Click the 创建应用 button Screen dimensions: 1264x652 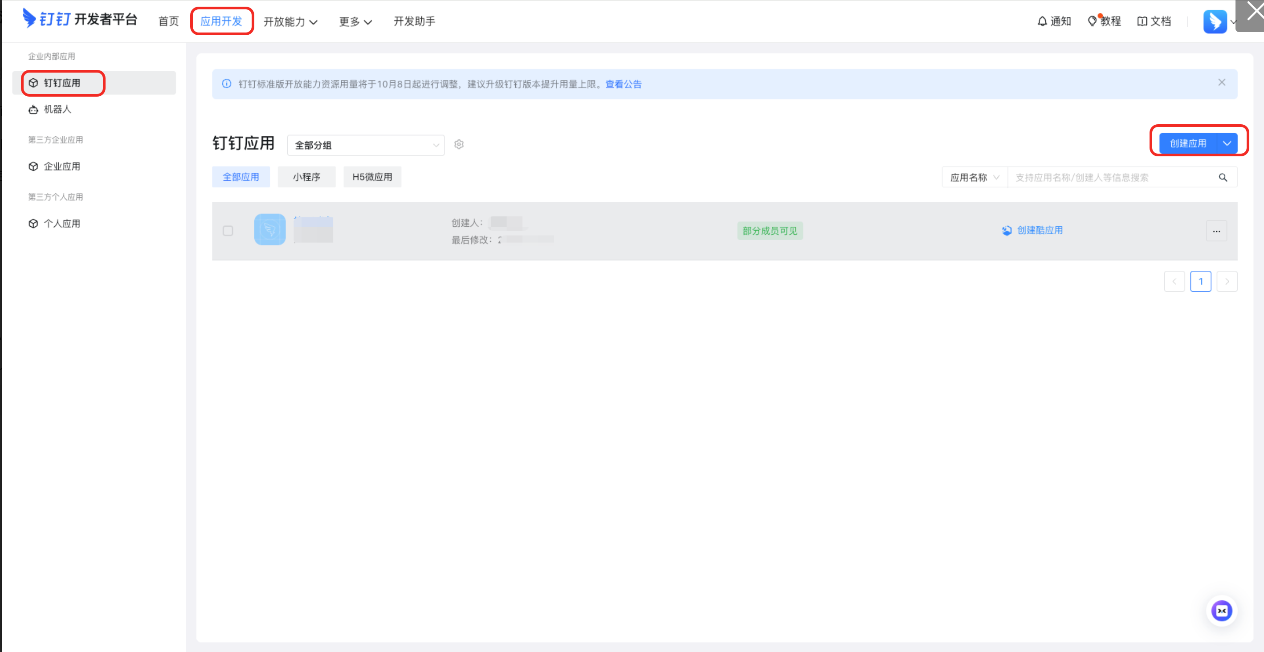(1187, 143)
